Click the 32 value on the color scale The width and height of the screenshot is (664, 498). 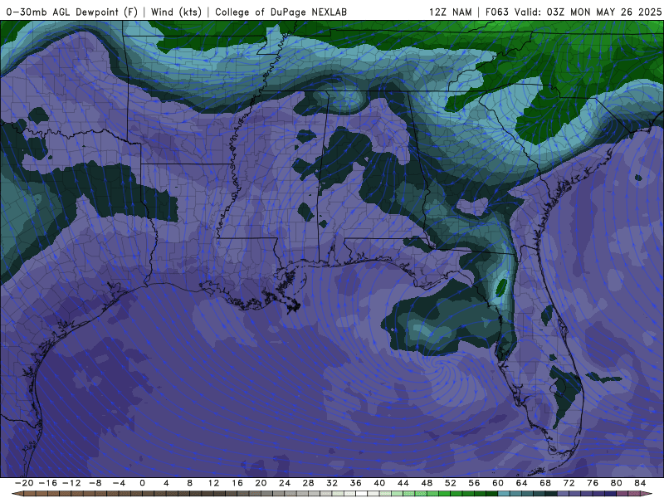(332, 483)
